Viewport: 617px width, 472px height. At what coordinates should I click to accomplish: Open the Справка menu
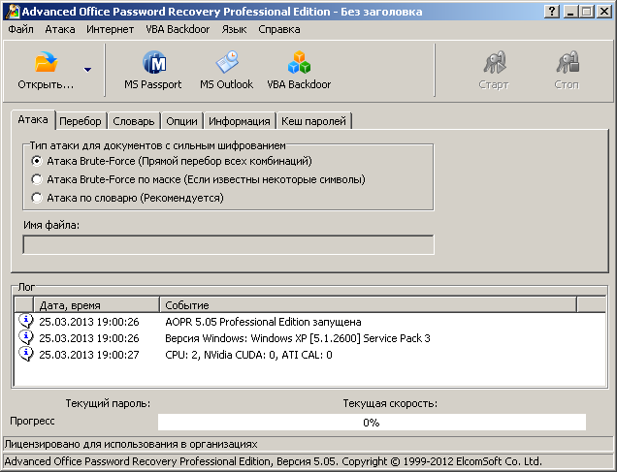279,29
